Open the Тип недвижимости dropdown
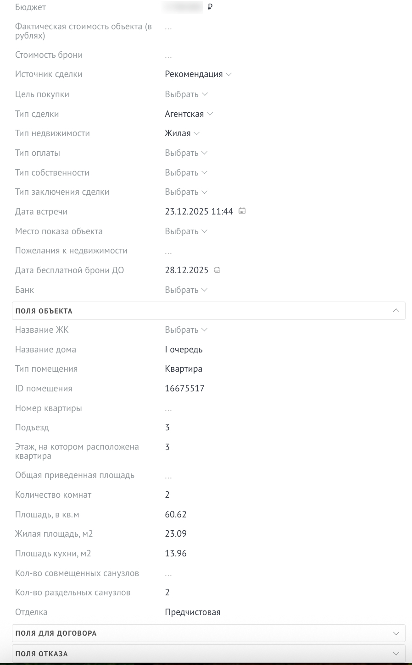This screenshot has width=412, height=665. (x=182, y=133)
